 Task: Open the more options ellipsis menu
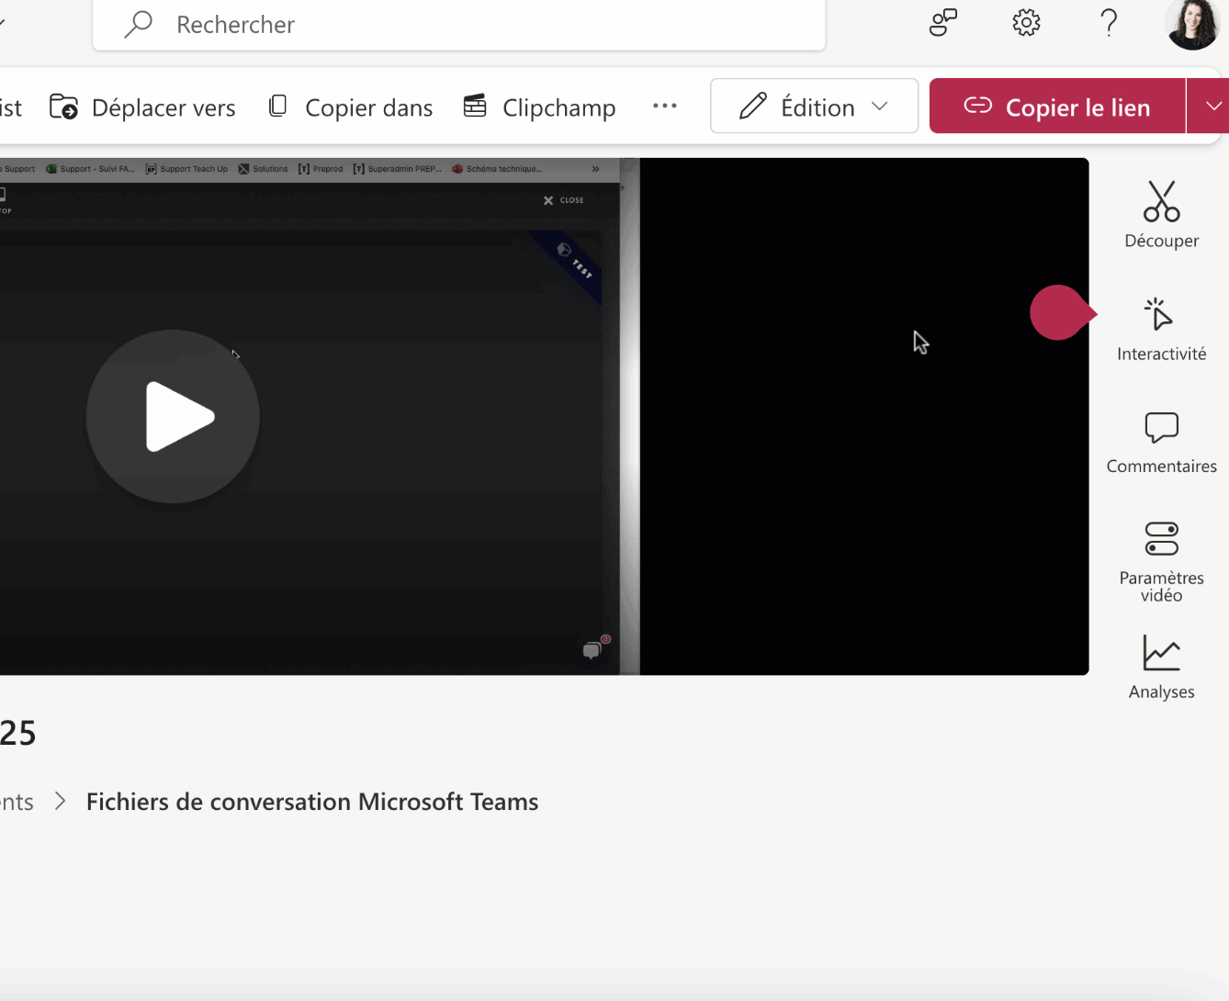coord(665,107)
